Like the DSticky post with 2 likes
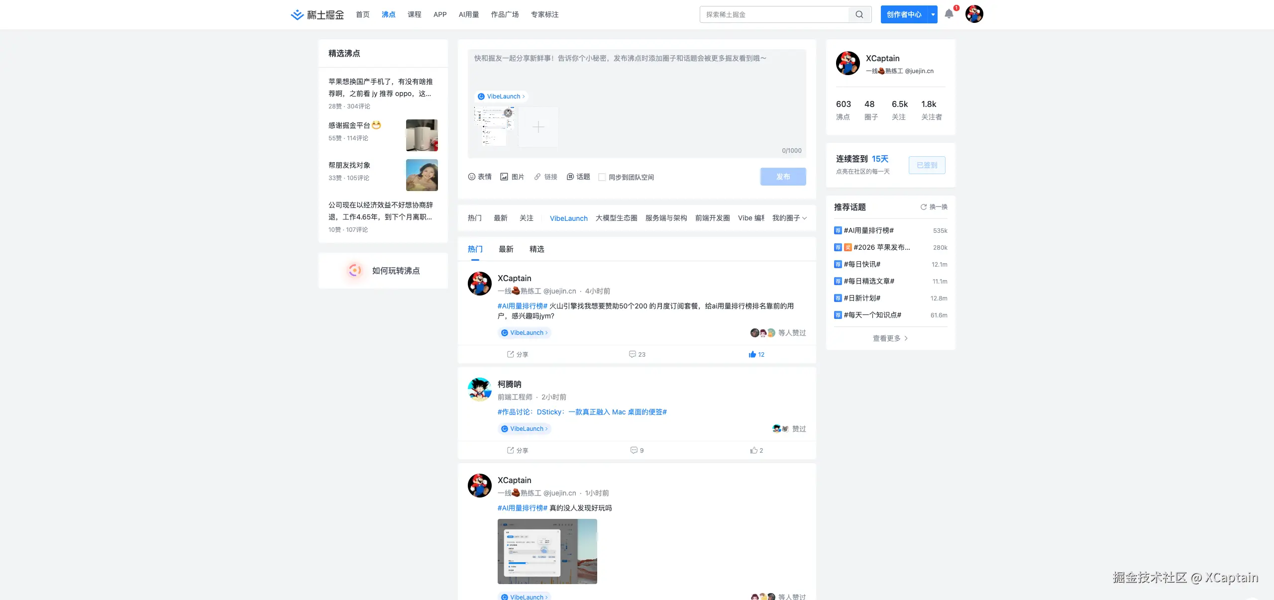 [756, 450]
